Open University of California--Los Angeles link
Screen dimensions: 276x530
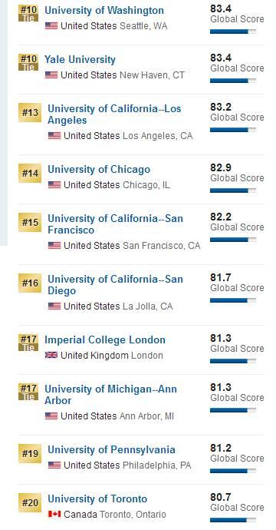[x=114, y=114]
